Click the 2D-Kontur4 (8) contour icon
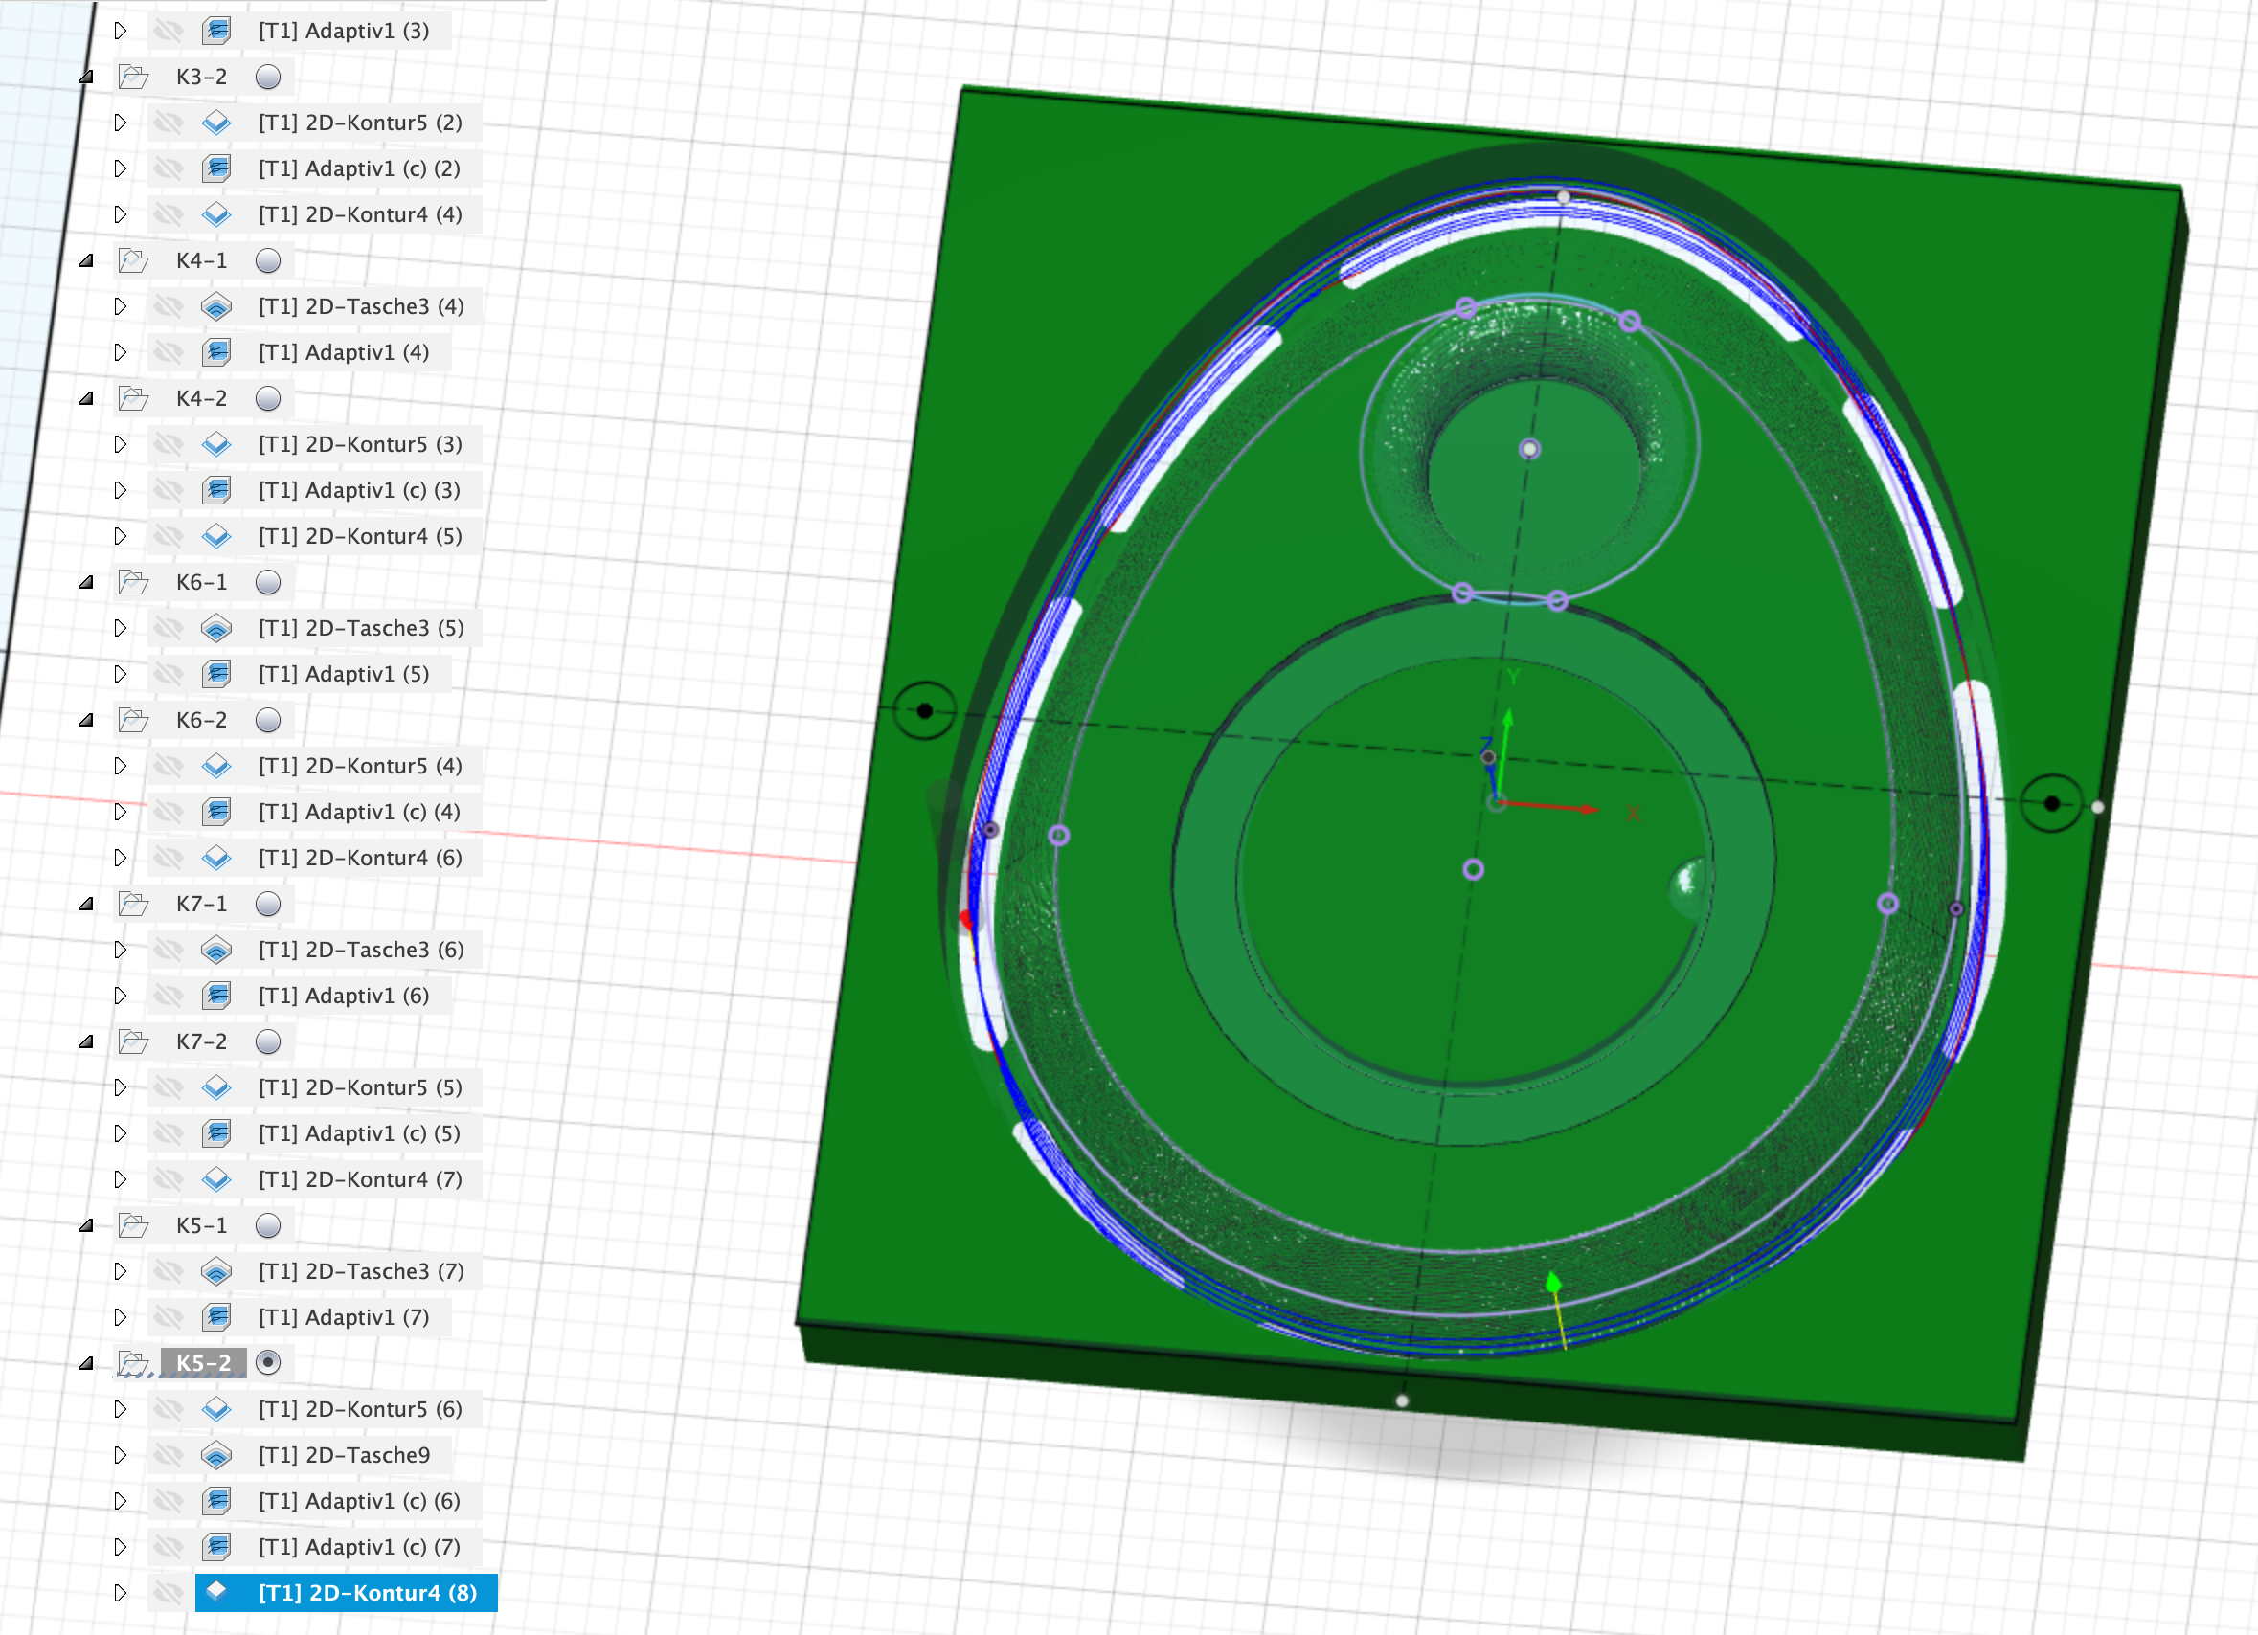The height and width of the screenshot is (1635, 2258). tap(217, 1592)
